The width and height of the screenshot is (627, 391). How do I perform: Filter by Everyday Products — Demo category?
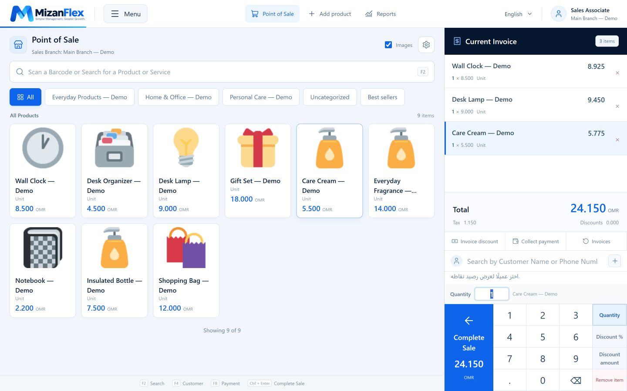(x=90, y=97)
